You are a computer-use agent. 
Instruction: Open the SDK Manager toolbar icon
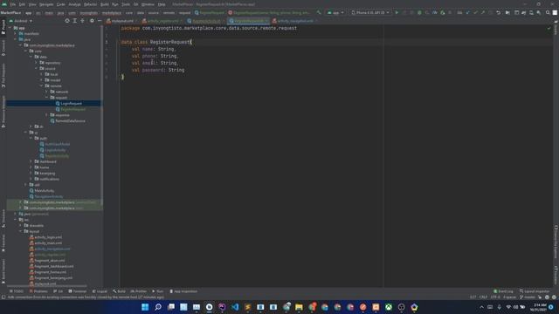pos(539,12)
